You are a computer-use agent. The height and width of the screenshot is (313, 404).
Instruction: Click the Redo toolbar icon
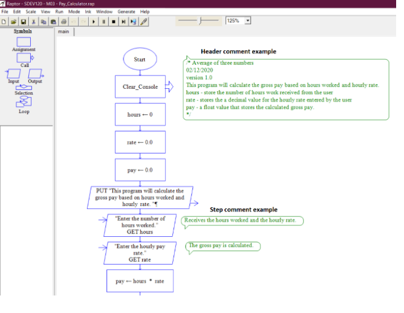pos(83,22)
